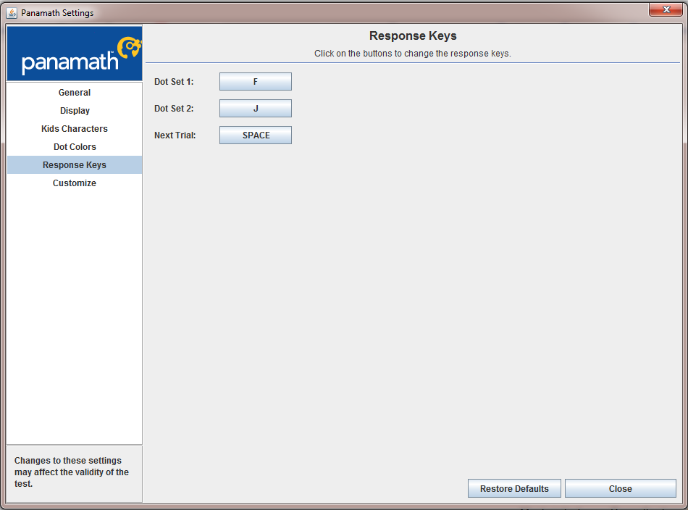Image resolution: width=688 pixels, height=510 pixels.
Task: Go to the Dot Colors section
Action: 75,146
